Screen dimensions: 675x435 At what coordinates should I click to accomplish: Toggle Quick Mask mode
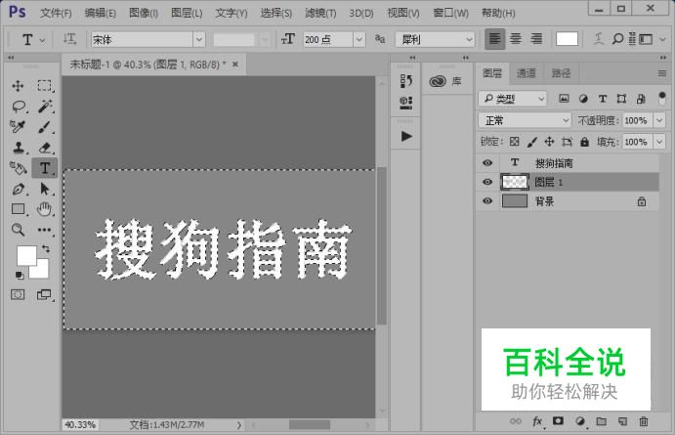pos(18,294)
